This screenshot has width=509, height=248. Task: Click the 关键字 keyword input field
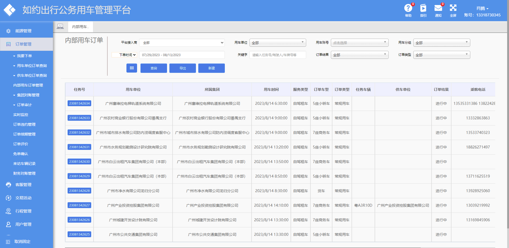[x=278, y=55]
